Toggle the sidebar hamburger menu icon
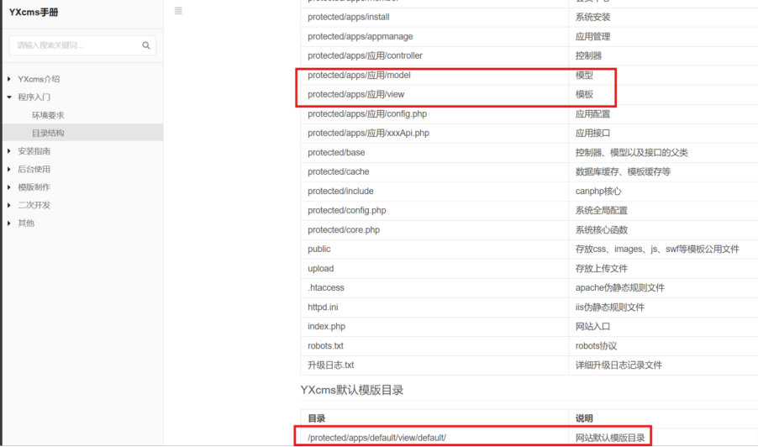 tap(178, 11)
